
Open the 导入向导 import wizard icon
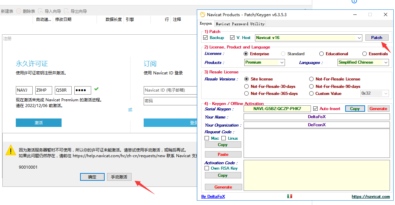[41, 11]
